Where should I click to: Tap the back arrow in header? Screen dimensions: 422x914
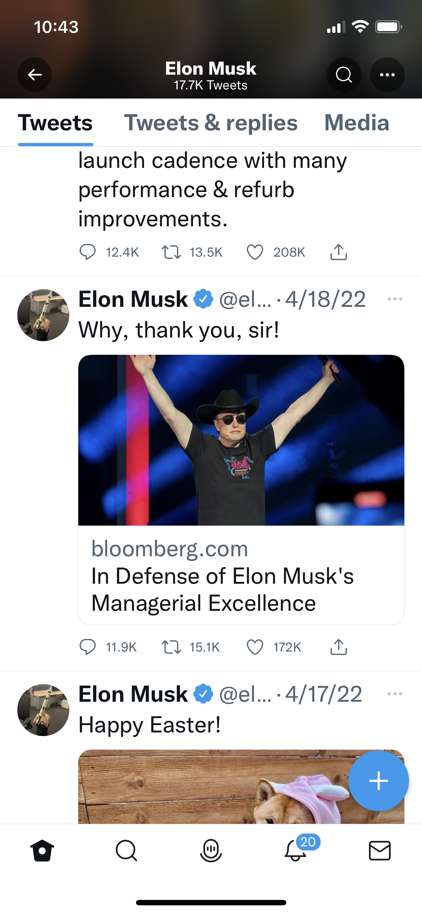pos(35,75)
